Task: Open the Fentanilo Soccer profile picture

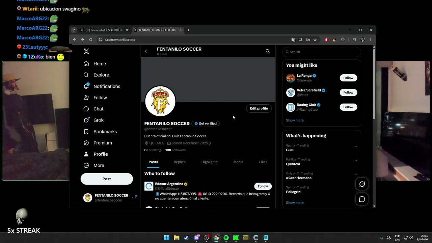Action: point(160,101)
